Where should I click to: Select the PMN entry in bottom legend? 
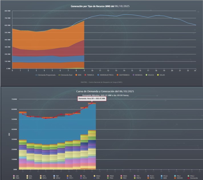[16, 178]
